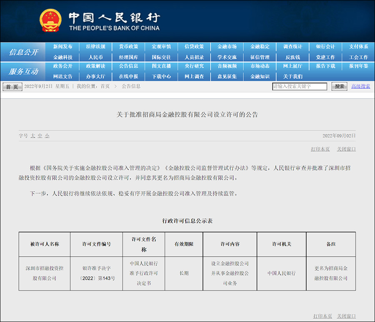Open 公告信息 in the blue navigation bar
375x322 pixels.
[129, 66]
